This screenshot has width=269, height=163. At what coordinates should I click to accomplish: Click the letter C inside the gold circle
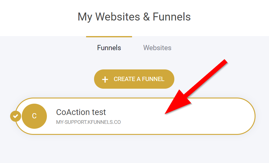click(34, 116)
